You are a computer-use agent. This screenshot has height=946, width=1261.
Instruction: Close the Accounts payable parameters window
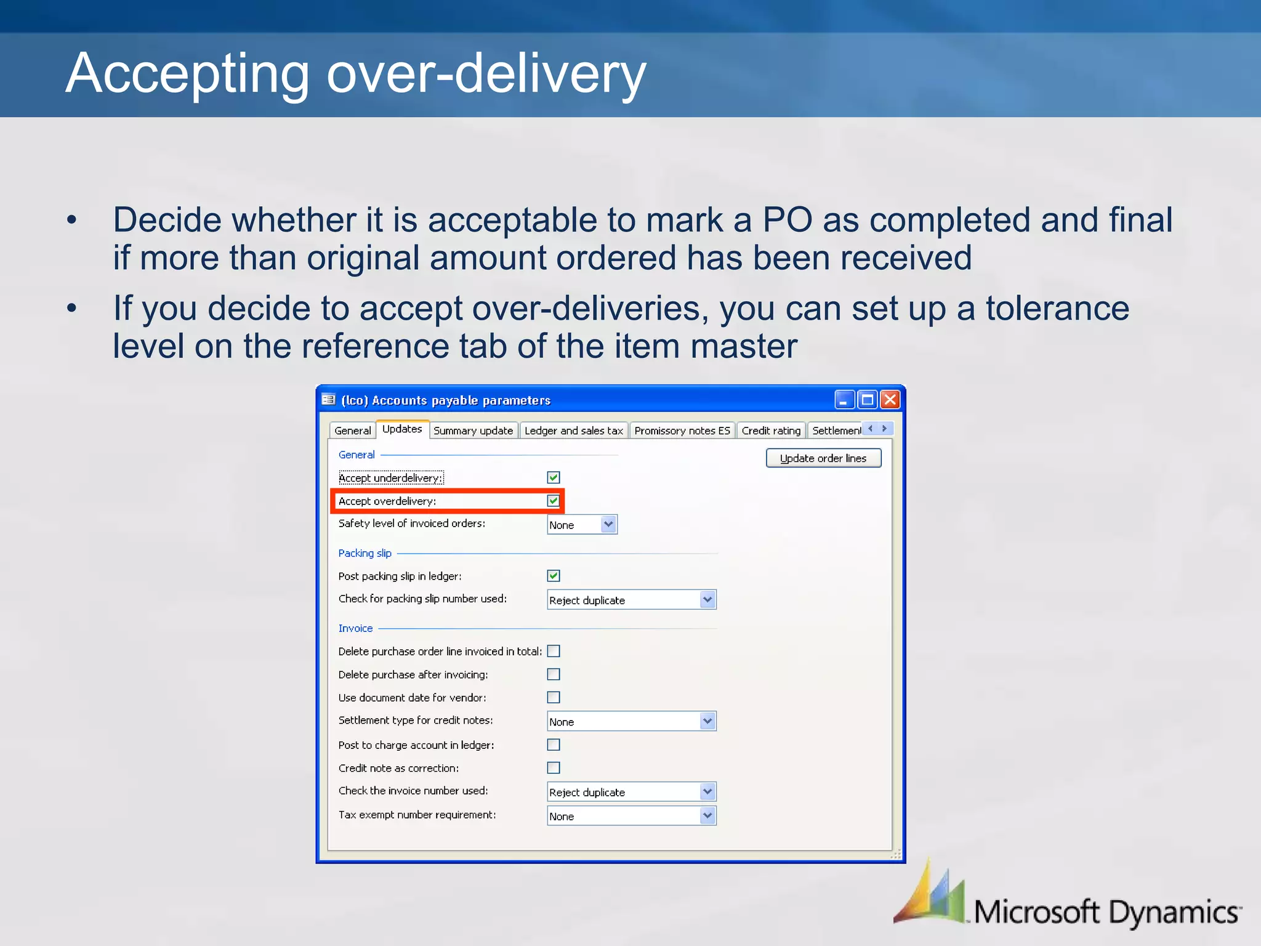(890, 400)
